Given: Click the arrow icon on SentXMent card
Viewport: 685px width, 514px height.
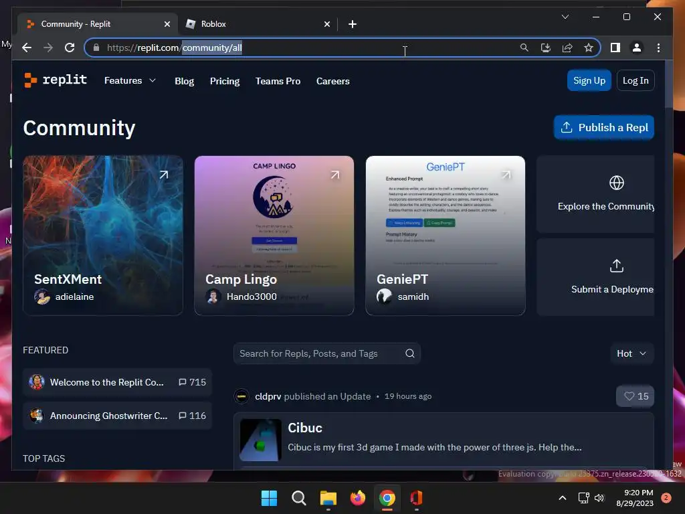Looking at the screenshot, I should (164, 175).
